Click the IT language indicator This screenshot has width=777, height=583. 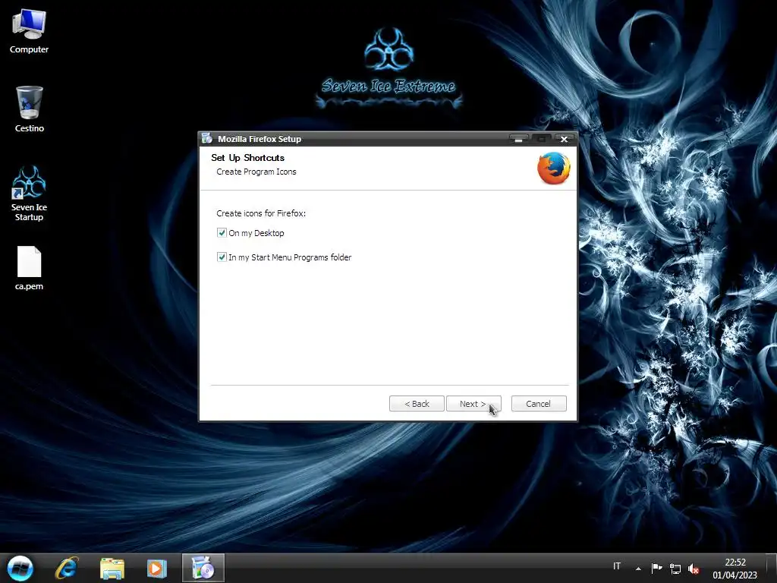pos(617,566)
